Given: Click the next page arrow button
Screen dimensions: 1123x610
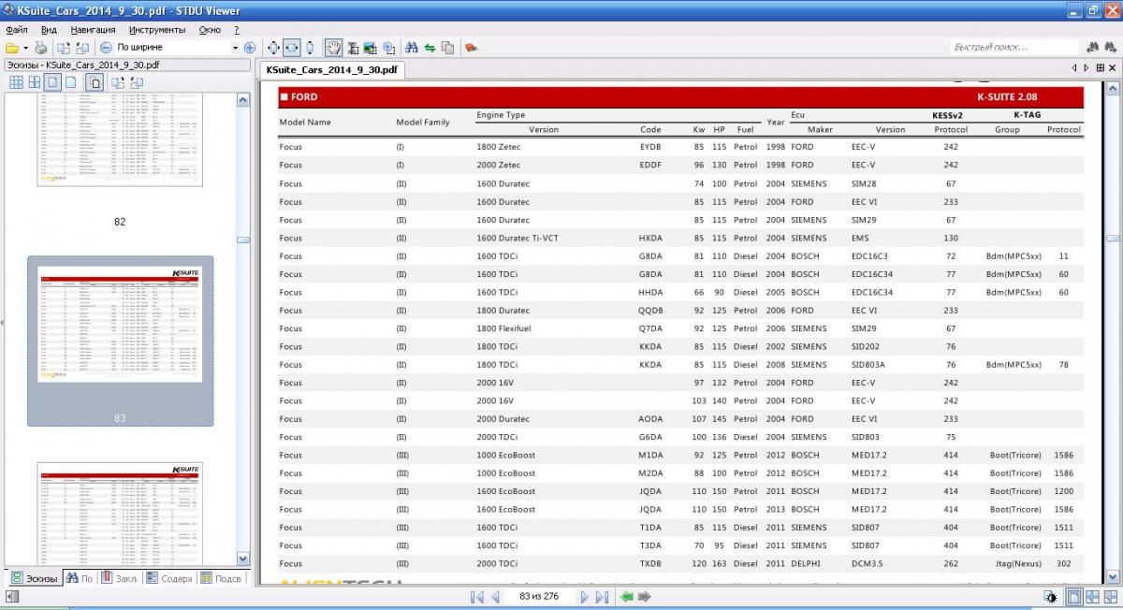Looking at the screenshot, I should tap(584, 597).
